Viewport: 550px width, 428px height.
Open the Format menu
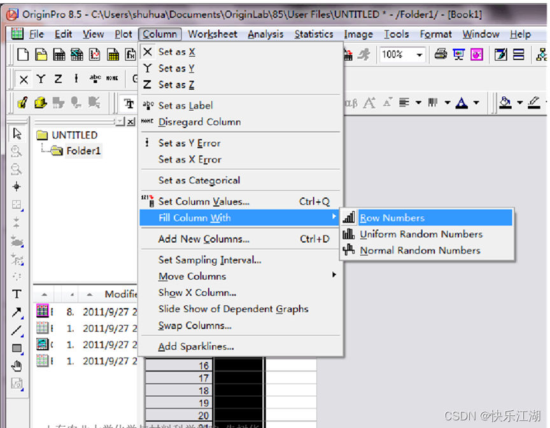click(x=435, y=34)
